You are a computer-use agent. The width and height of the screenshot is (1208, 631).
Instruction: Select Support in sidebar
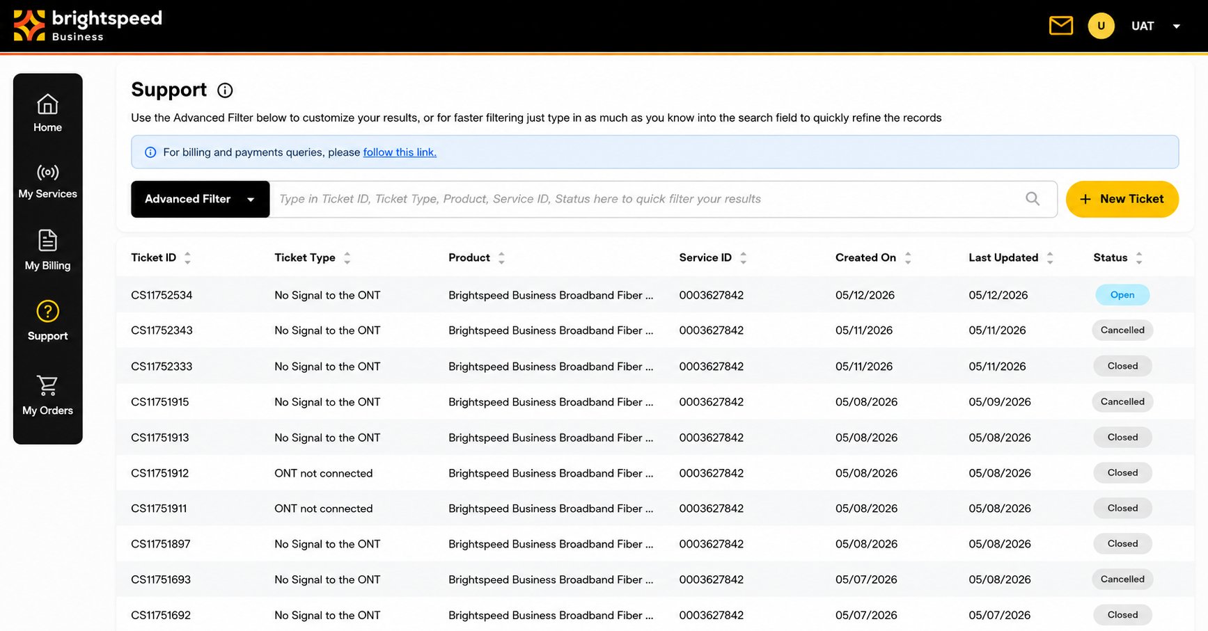[47, 321]
